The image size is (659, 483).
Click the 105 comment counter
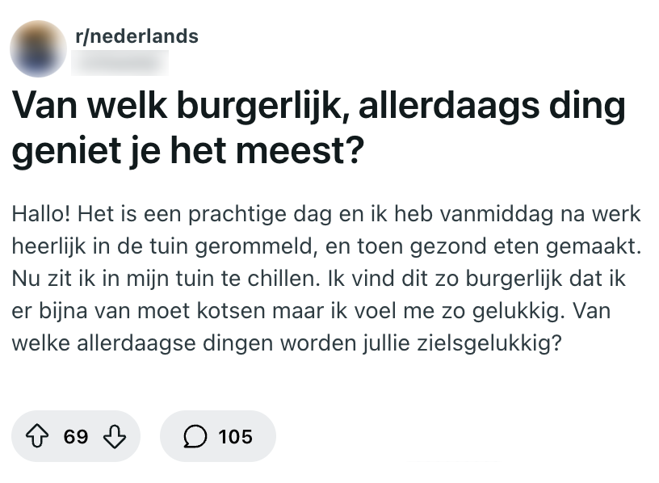click(235, 436)
